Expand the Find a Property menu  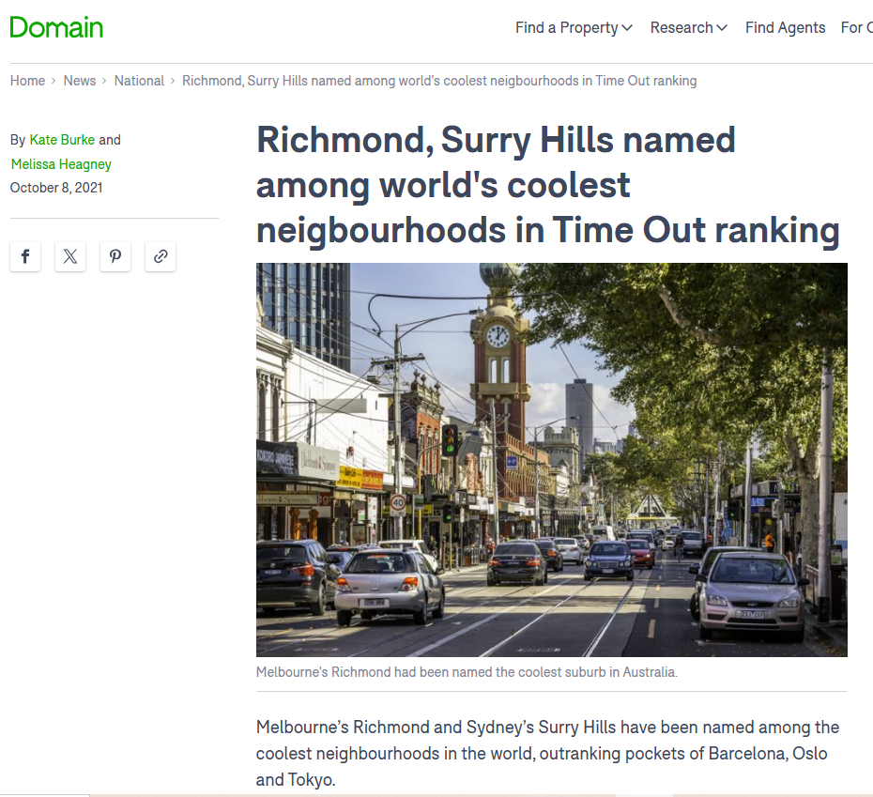point(574,28)
